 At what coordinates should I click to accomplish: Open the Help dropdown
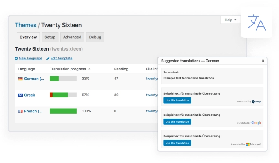pos(230,20)
